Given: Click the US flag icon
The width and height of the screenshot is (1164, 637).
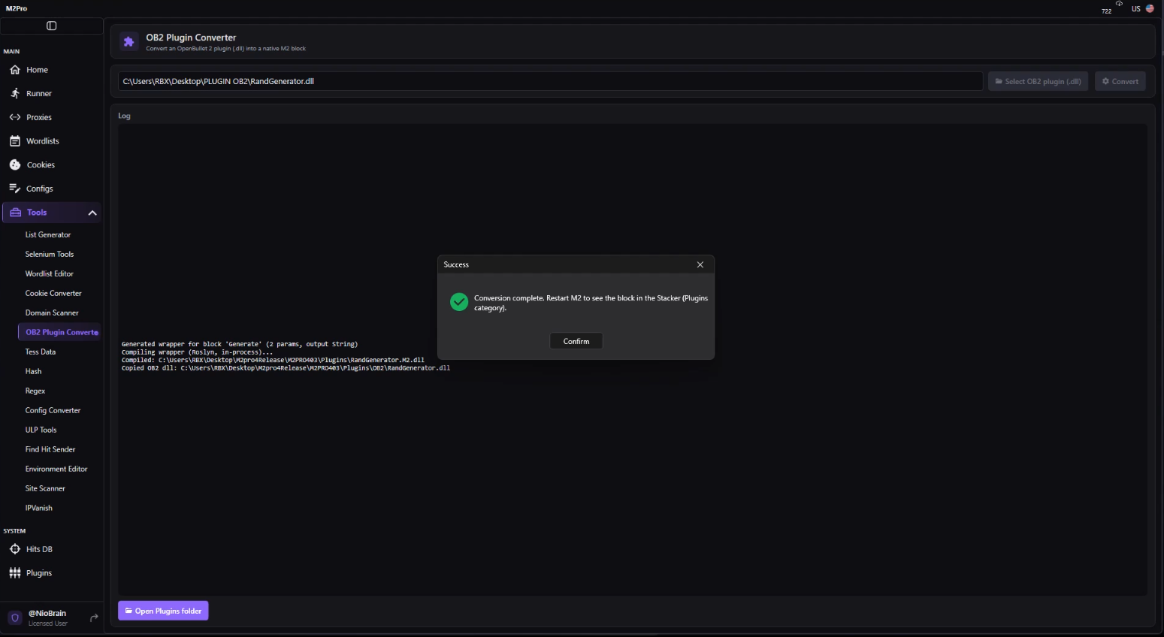Looking at the screenshot, I should [1150, 9].
